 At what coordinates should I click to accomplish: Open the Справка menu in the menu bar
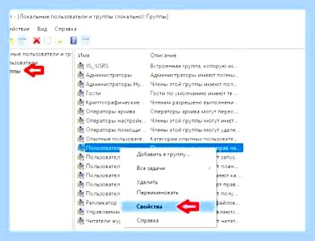tap(66, 29)
